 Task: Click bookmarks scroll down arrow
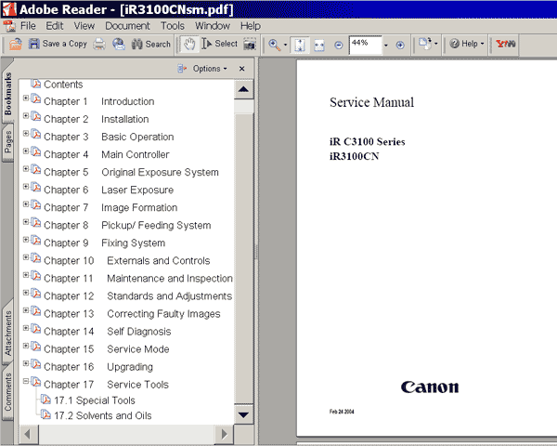coord(243,414)
